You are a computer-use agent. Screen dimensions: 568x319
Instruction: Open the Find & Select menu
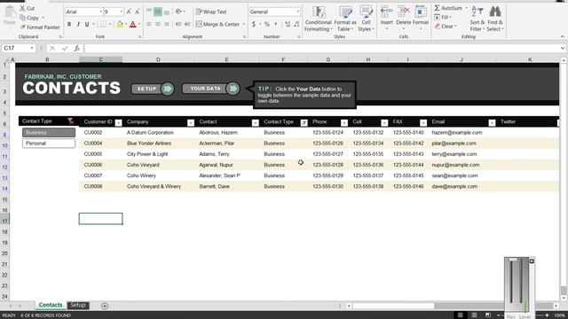[x=495, y=19]
